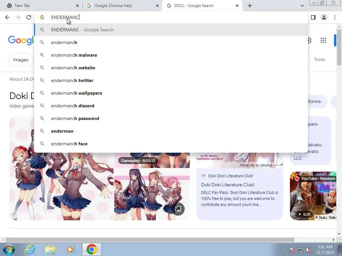Viewport: 342px width, 256px height.
Task: Select the 'endermanch face' suggestion
Action: click(171, 144)
